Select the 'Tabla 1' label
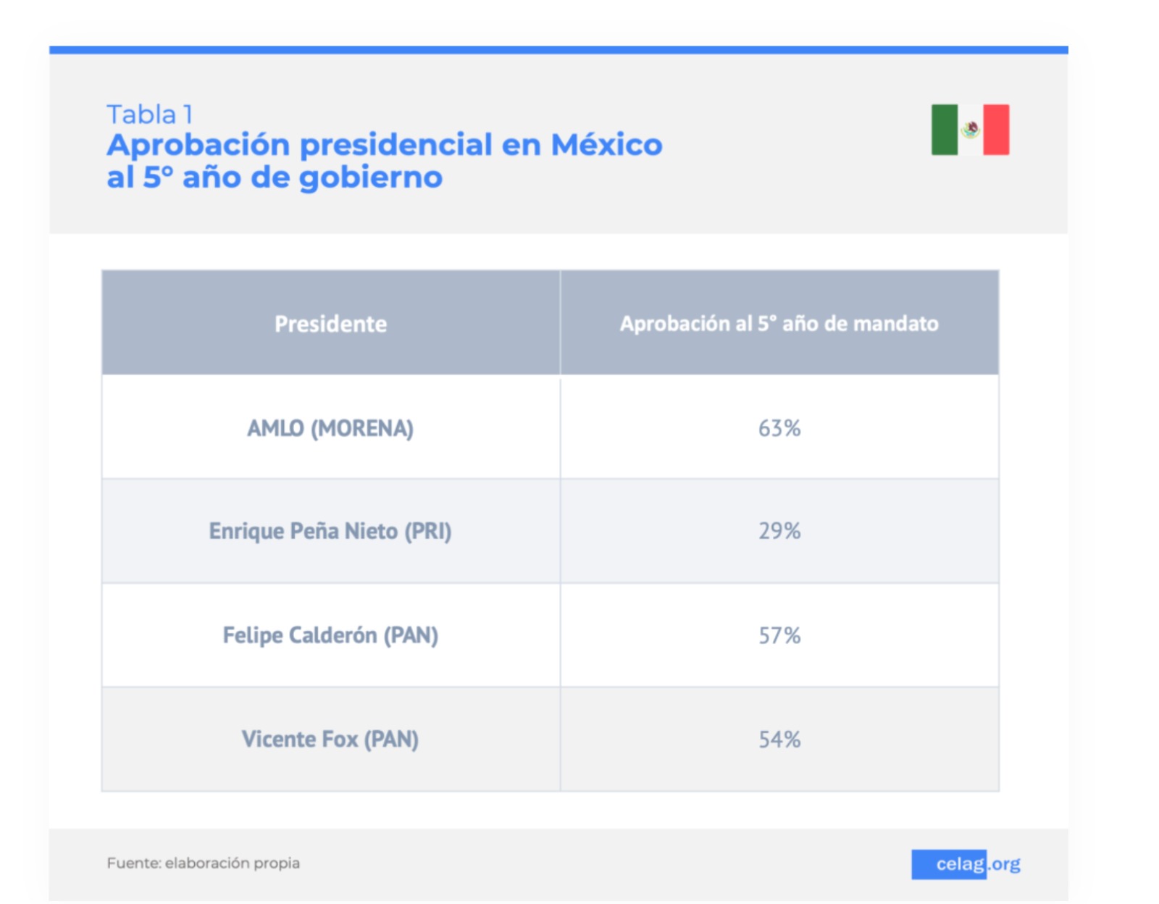The image size is (1159, 904). click(149, 114)
